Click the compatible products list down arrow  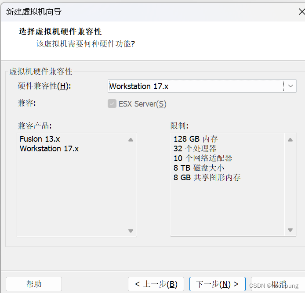point(131,231)
